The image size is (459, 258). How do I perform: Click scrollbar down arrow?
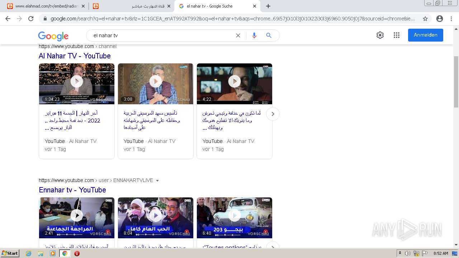456,245
